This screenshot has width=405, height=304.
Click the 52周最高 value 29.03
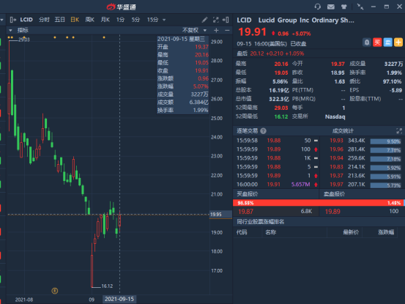pos(281,108)
